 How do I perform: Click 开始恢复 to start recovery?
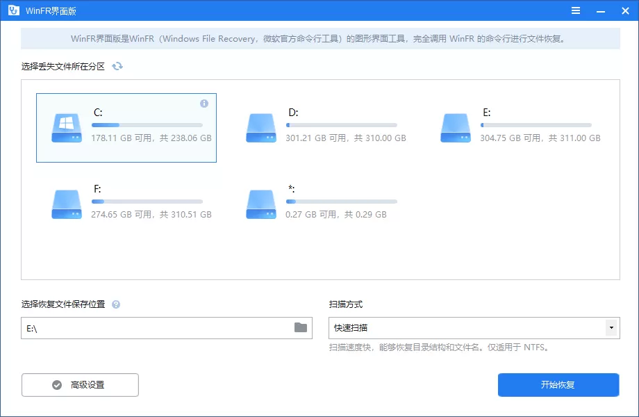558,385
